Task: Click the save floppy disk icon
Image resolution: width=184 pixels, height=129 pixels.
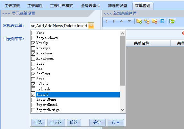Action: pyautogui.click(x=162, y=21)
